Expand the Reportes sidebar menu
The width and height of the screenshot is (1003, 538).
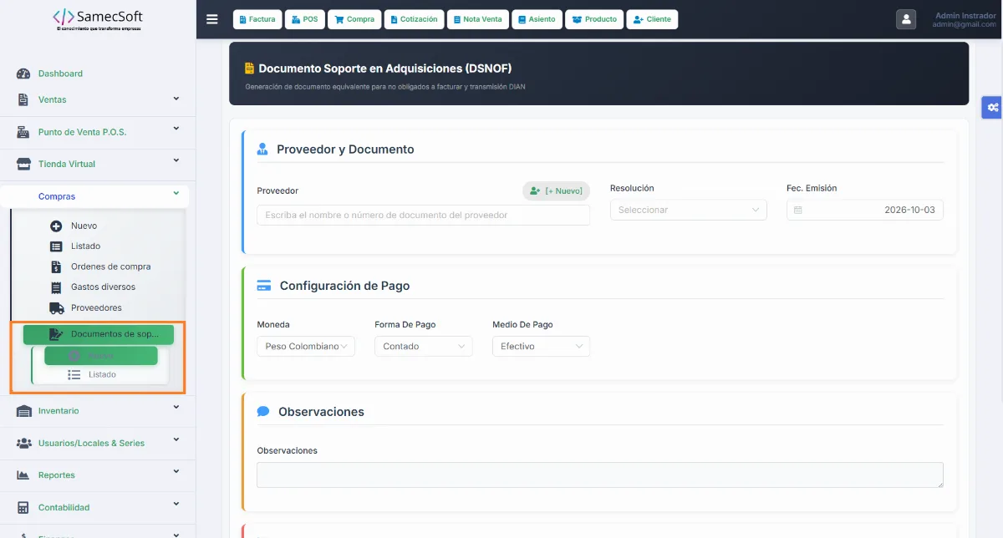coord(98,475)
